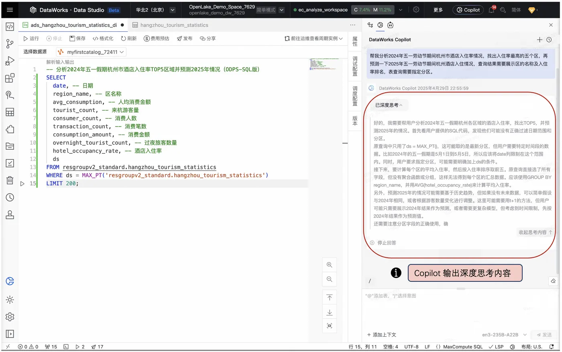Open errors and warnings status indicator
This screenshot has height=352, width=562.
pos(28,347)
